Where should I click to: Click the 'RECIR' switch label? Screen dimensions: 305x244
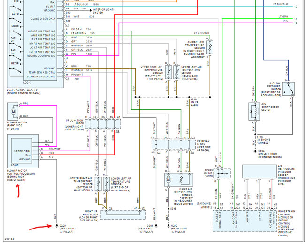point(15,63)
